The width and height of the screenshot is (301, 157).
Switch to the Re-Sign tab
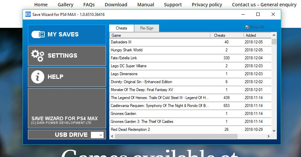[x=147, y=28]
